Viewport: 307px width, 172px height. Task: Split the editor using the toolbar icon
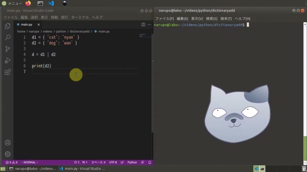(143, 24)
